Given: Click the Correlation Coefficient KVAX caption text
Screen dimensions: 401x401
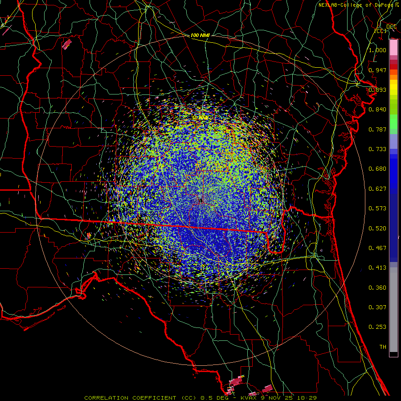Looking at the screenshot, I should pyautogui.click(x=200, y=398).
